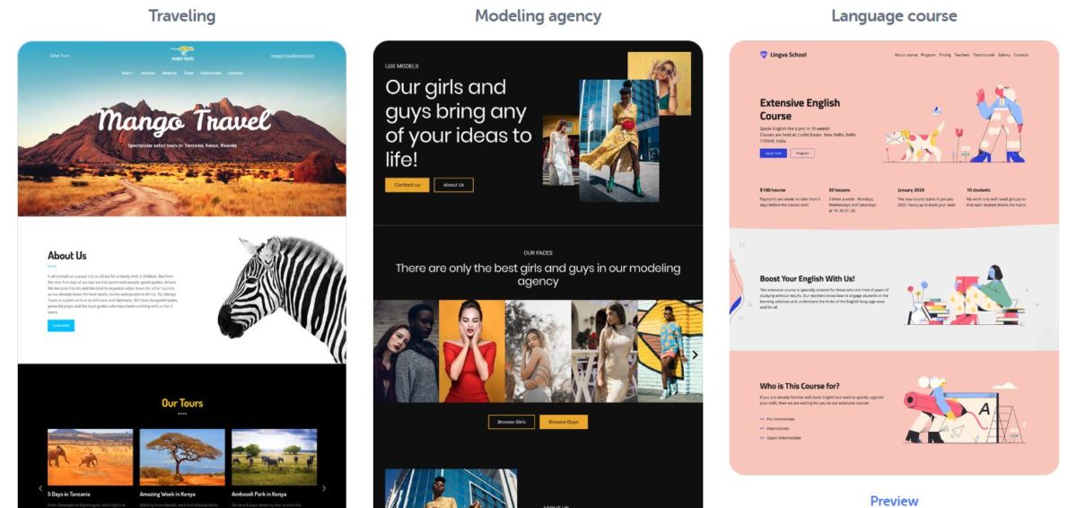Screen dimensions: 1077x508
Task: Click the right arrow in Our Tours carousel
Action: [x=324, y=488]
